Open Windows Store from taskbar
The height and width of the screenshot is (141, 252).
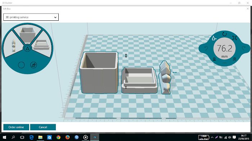point(49,137)
